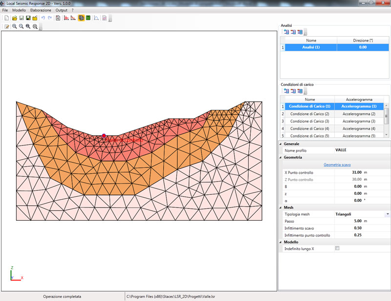The width and height of the screenshot is (391, 301).
Task: Toggle the highlighted mesh grid icon
Action: coord(81,18)
